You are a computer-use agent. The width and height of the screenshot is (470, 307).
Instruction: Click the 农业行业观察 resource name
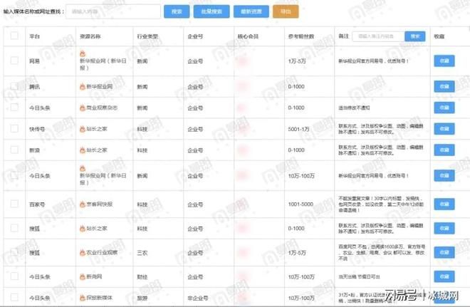tap(102, 253)
